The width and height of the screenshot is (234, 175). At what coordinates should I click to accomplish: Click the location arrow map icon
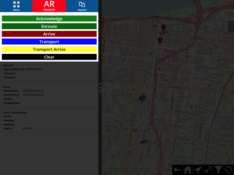(198, 170)
